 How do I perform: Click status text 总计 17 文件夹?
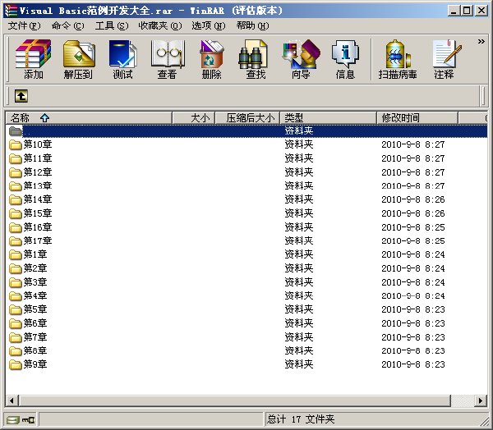(301, 419)
